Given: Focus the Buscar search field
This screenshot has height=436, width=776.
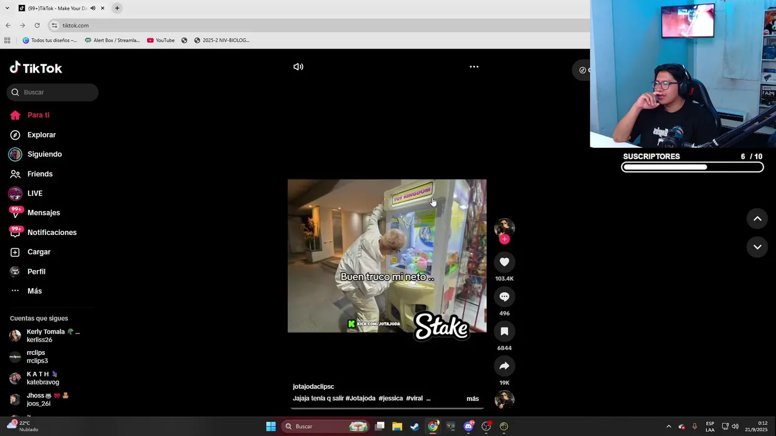Looking at the screenshot, I should (x=53, y=92).
